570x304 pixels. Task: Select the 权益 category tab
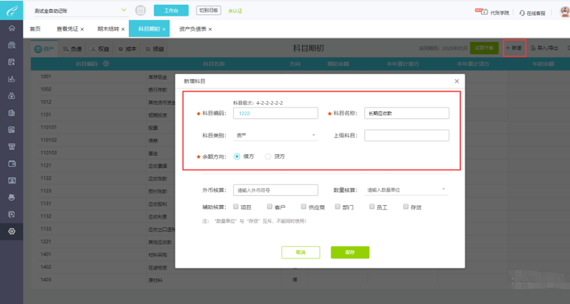[100, 48]
